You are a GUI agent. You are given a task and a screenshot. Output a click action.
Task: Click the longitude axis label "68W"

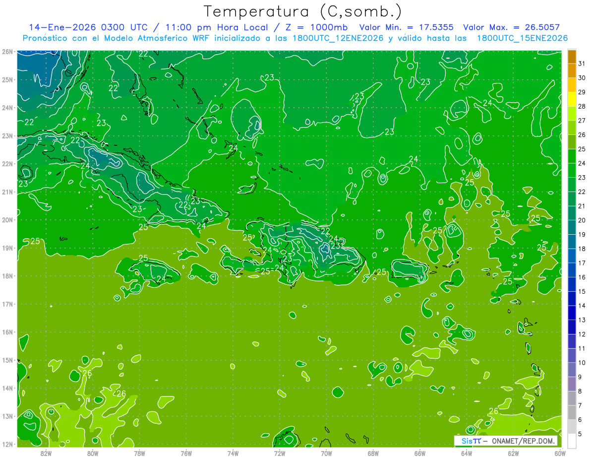point(373,453)
